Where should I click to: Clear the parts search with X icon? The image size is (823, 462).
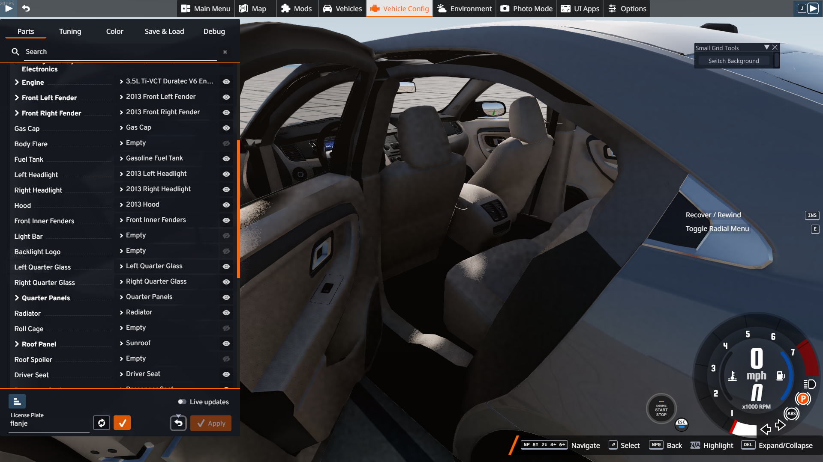(225, 52)
